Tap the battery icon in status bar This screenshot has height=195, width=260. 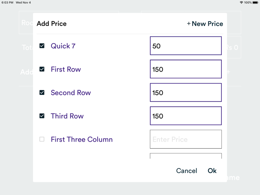[x=255, y=3]
